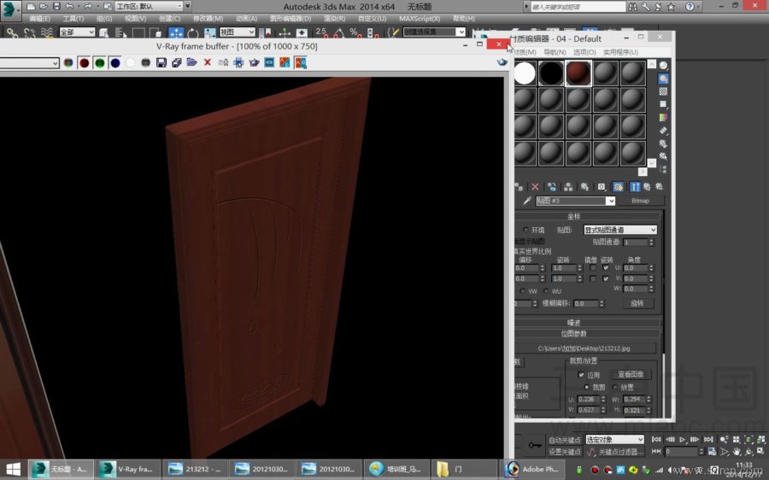The width and height of the screenshot is (769, 480).
Task: Click the key icon beside auto key
Action: pyautogui.click(x=535, y=445)
